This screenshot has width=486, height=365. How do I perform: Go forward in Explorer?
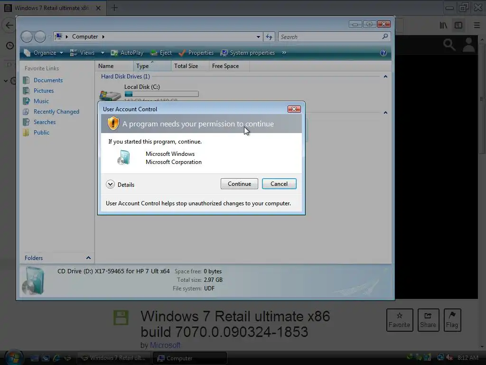pyautogui.click(x=40, y=37)
